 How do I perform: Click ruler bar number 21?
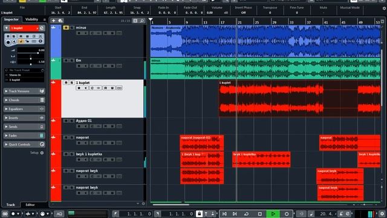[239, 22]
